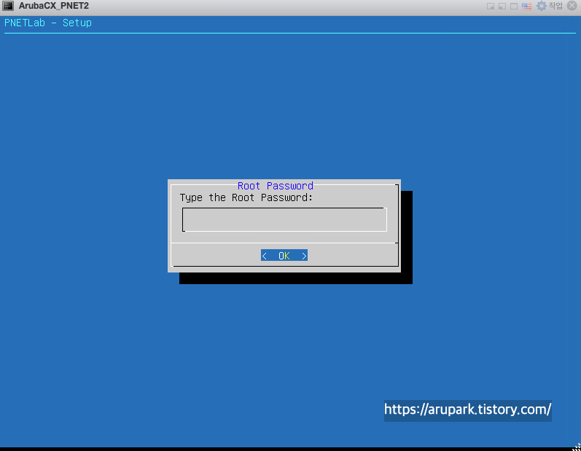
Task: Click the console terminal icon beside ArubaCX_PNET2
Action: 8,6
